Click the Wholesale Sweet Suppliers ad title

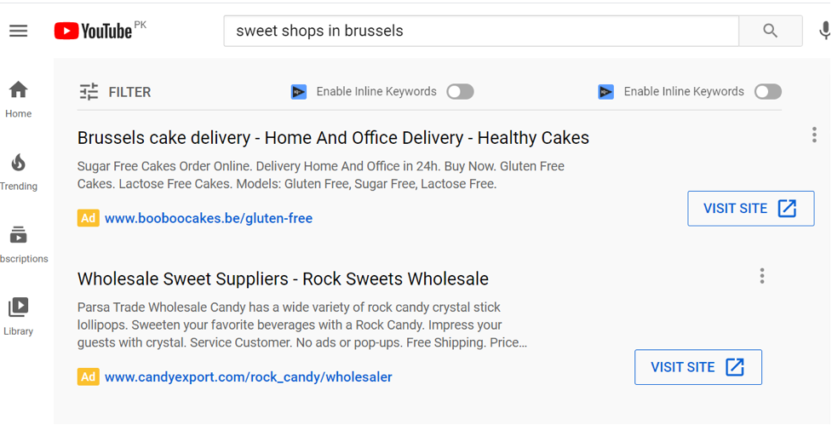pyautogui.click(x=283, y=279)
